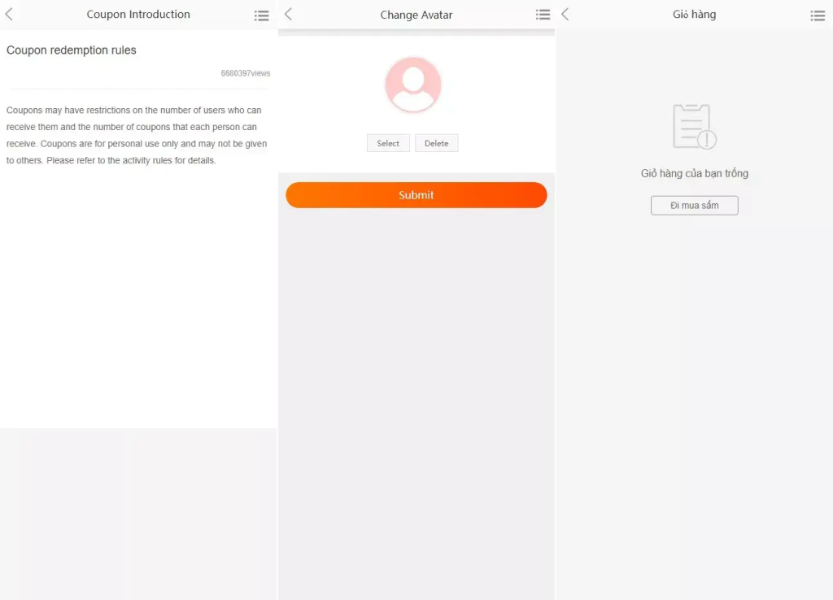Click the Change Avatar header title
This screenshot has height=600, width=833.
coord(416,15)
